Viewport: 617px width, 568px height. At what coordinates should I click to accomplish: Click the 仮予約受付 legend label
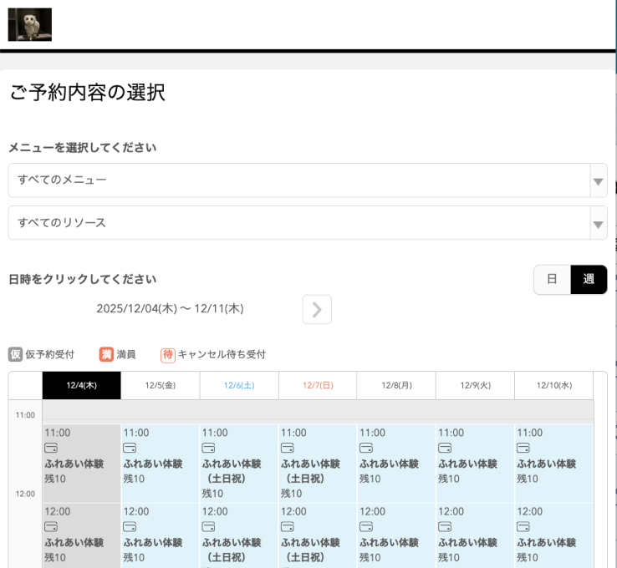click(x=50, y=354)
